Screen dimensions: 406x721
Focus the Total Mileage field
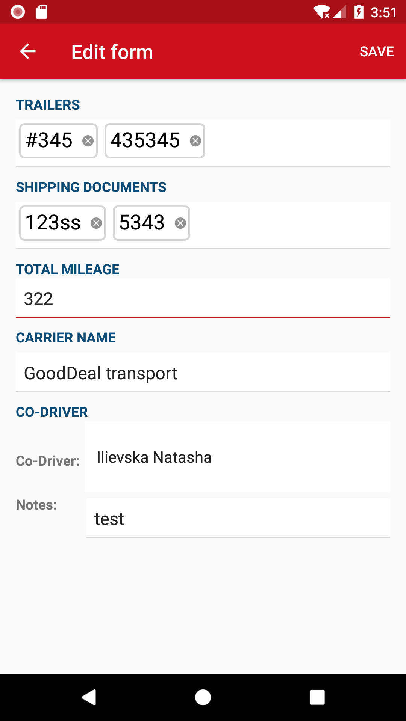pyautogui.click(x=203, y=298)
